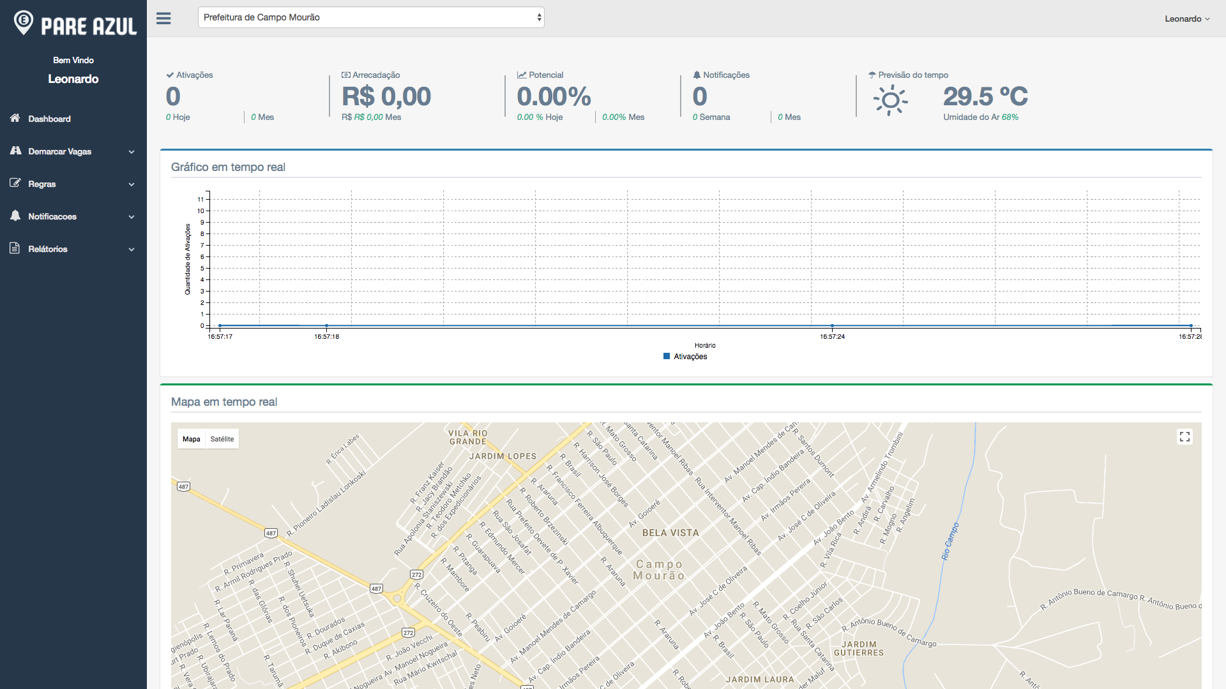This screenshot has width=1226, height=689.
Task: Click the Demarcar Vagas road icon
Action: coord(15,151)
